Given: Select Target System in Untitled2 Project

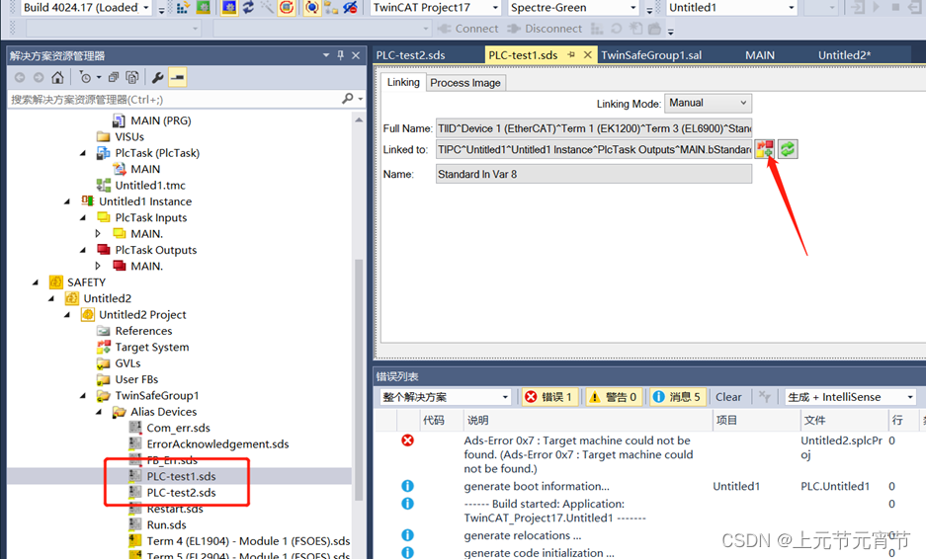Looking at the screenshot, I should pos(152,347).
